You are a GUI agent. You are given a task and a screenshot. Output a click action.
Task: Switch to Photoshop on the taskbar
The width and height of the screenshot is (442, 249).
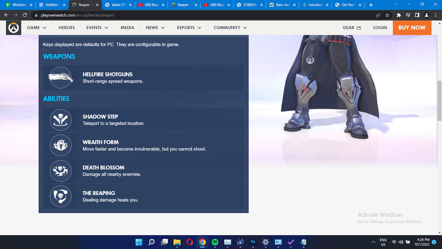pos(253,242)
